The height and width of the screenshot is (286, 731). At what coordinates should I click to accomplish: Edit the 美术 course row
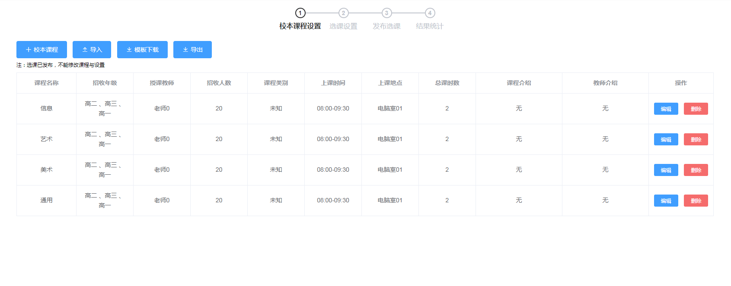pyautogui.click(x=666, y=170)
